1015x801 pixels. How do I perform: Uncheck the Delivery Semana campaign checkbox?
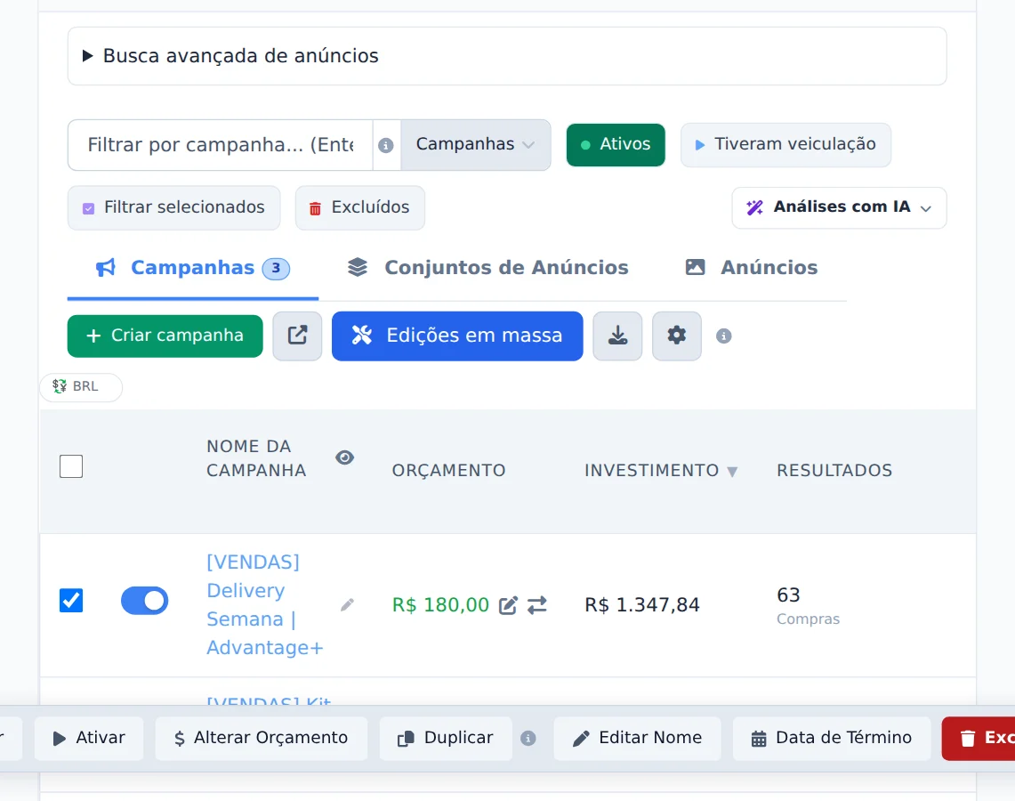71,600
